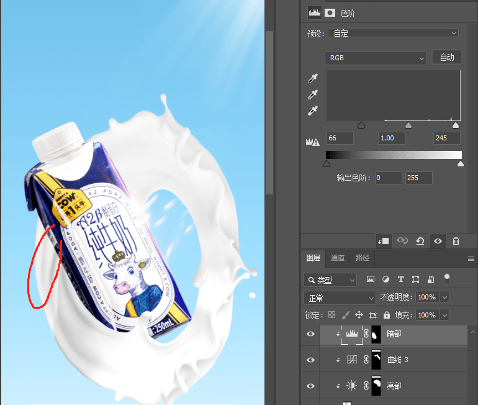Filter layers by pixel layers icon
The image size is (478, 405).
coord(371,279)
